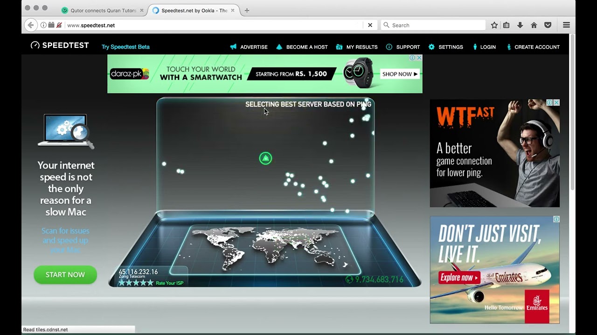The height and width of the screenshot is (335, 597).
Task: Click the WTFast better game connection ad
Action: [x=495, y=153]
